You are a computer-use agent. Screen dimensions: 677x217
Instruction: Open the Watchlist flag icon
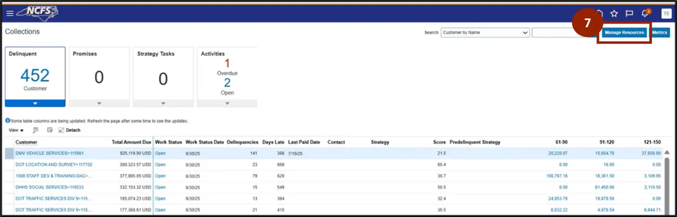point(629,13)
